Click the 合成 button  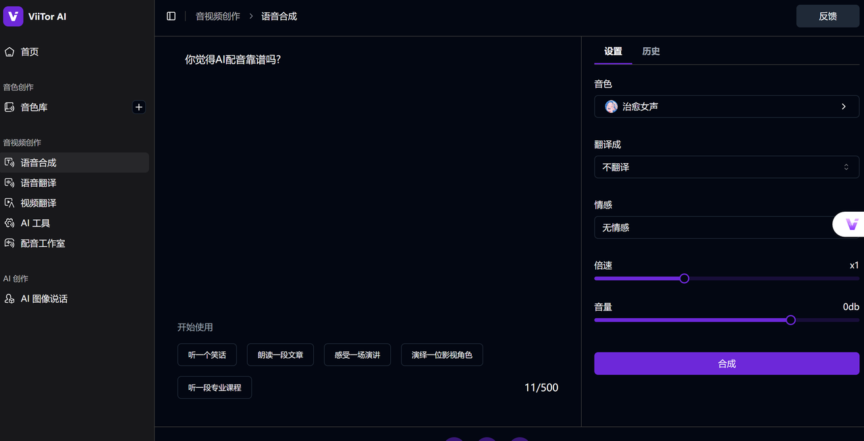coord(726,363)
